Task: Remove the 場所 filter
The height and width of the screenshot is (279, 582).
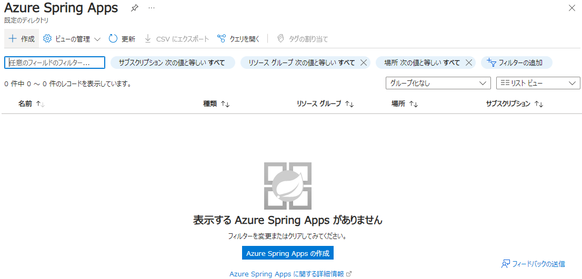Action: click(x=468, y=63)
